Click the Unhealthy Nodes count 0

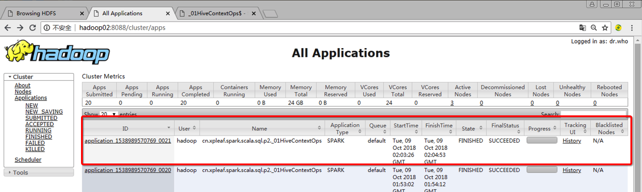(x=557, y=103)
